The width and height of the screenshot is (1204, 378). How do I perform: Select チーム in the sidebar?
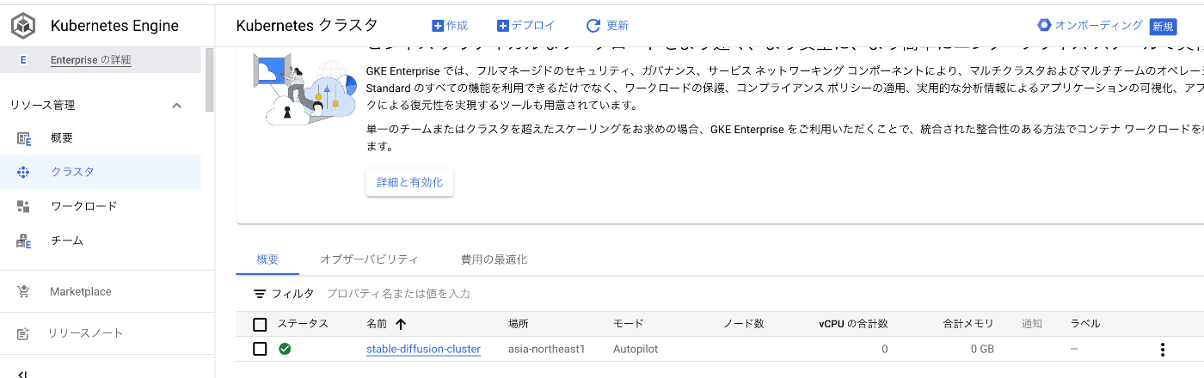101,241
